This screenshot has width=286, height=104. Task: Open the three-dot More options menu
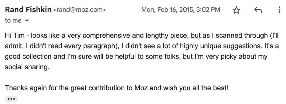click(x=280, y=10)
